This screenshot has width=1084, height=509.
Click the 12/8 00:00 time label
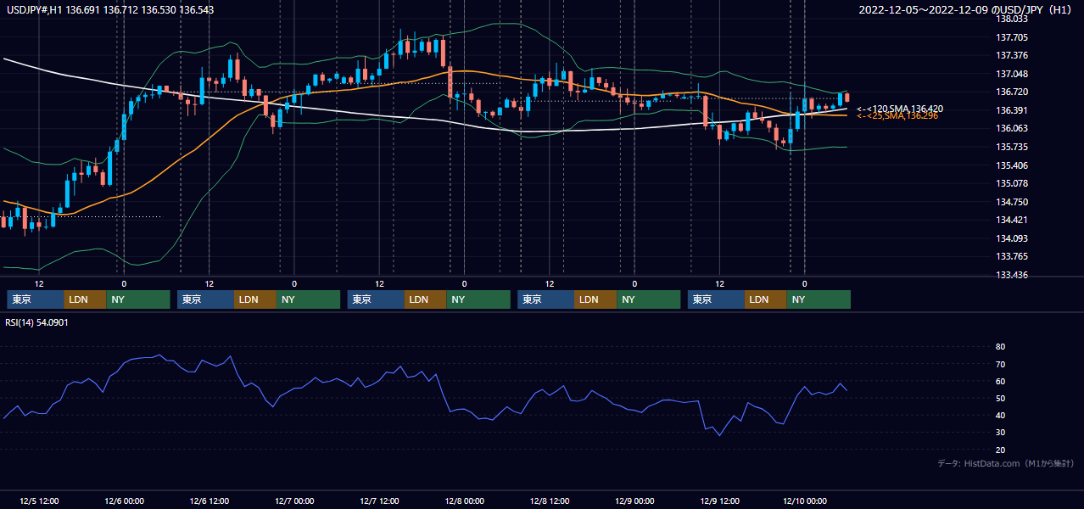tap(464, 501)
